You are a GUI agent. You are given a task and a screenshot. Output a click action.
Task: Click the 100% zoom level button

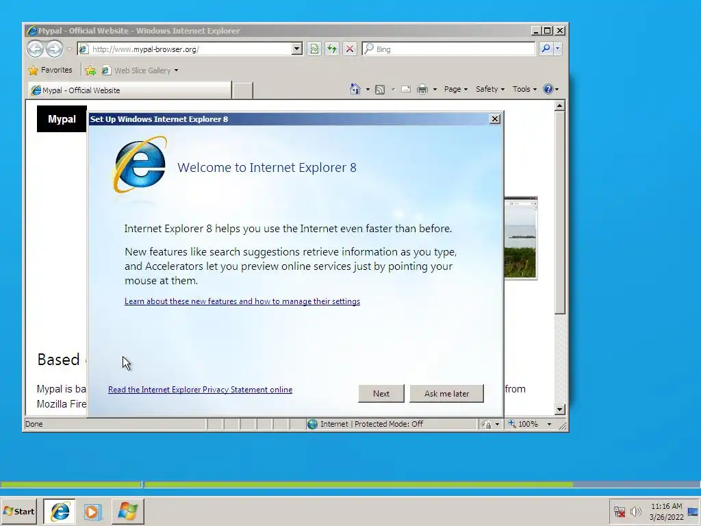click(x=523, y=424)
